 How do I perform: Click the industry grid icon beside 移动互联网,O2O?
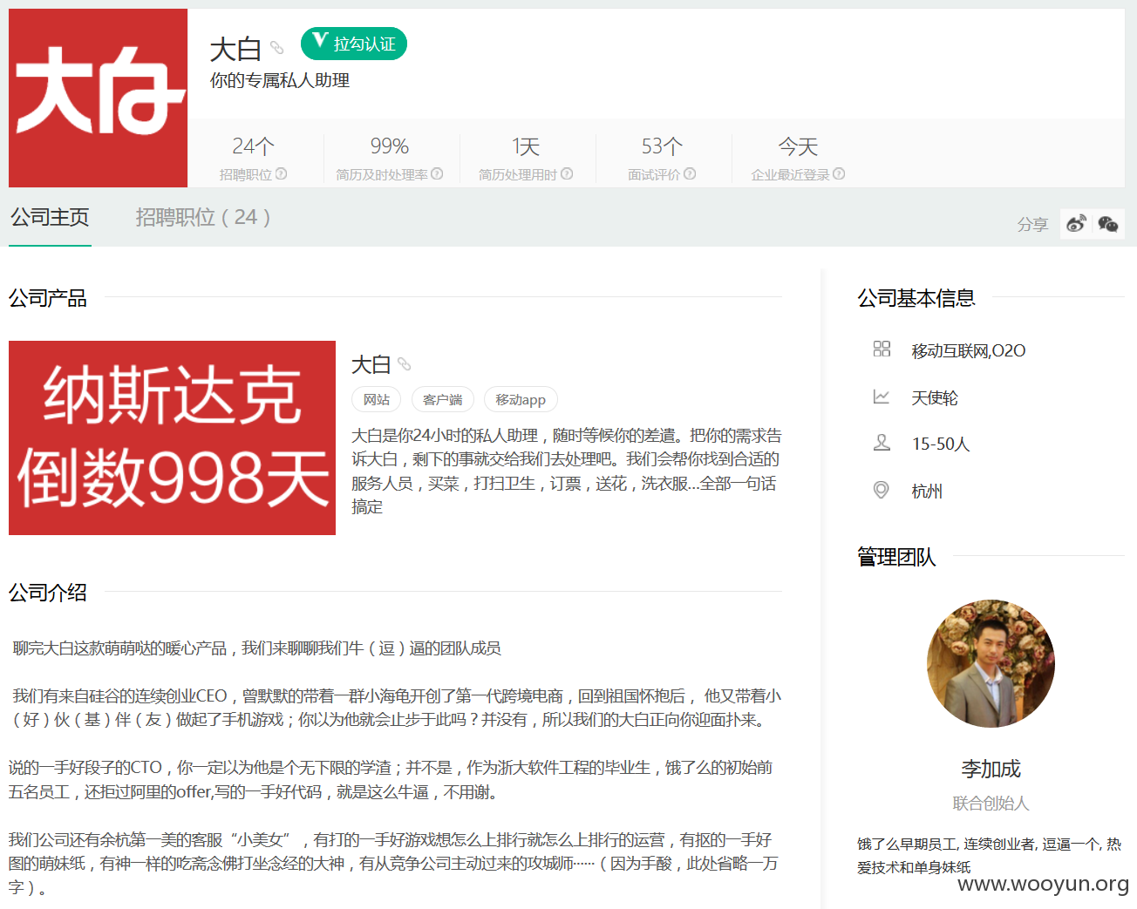[882, 349]
